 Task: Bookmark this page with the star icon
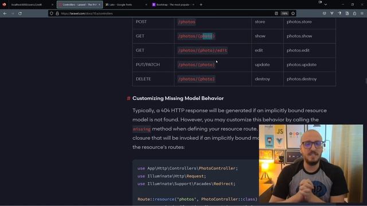tap(293, 14)
